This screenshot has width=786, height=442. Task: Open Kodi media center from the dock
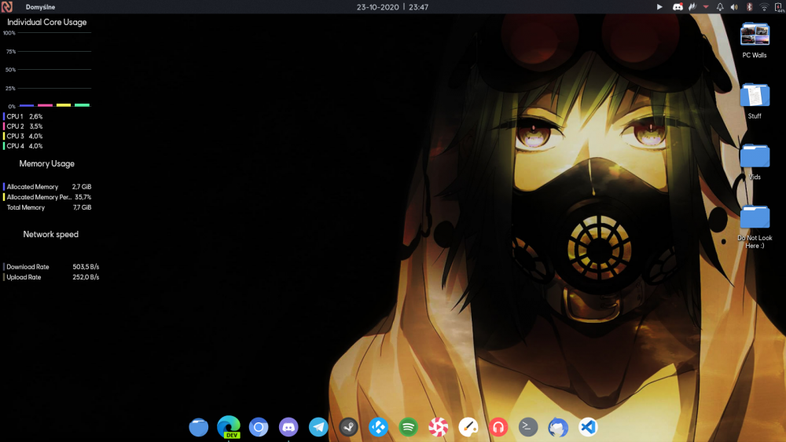click(378, 427)
